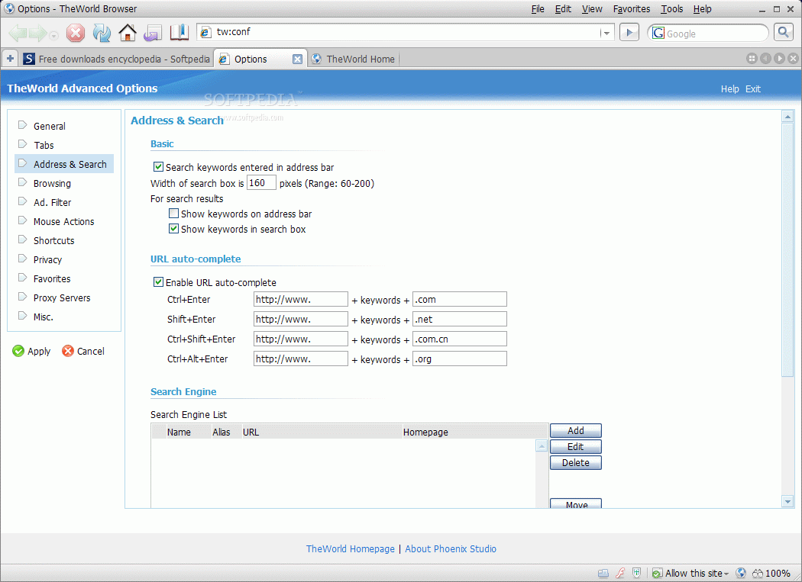Click the tab bar scroll-left arrow
Viewport: 802px width, 582px height.
(x=765, y=59)
